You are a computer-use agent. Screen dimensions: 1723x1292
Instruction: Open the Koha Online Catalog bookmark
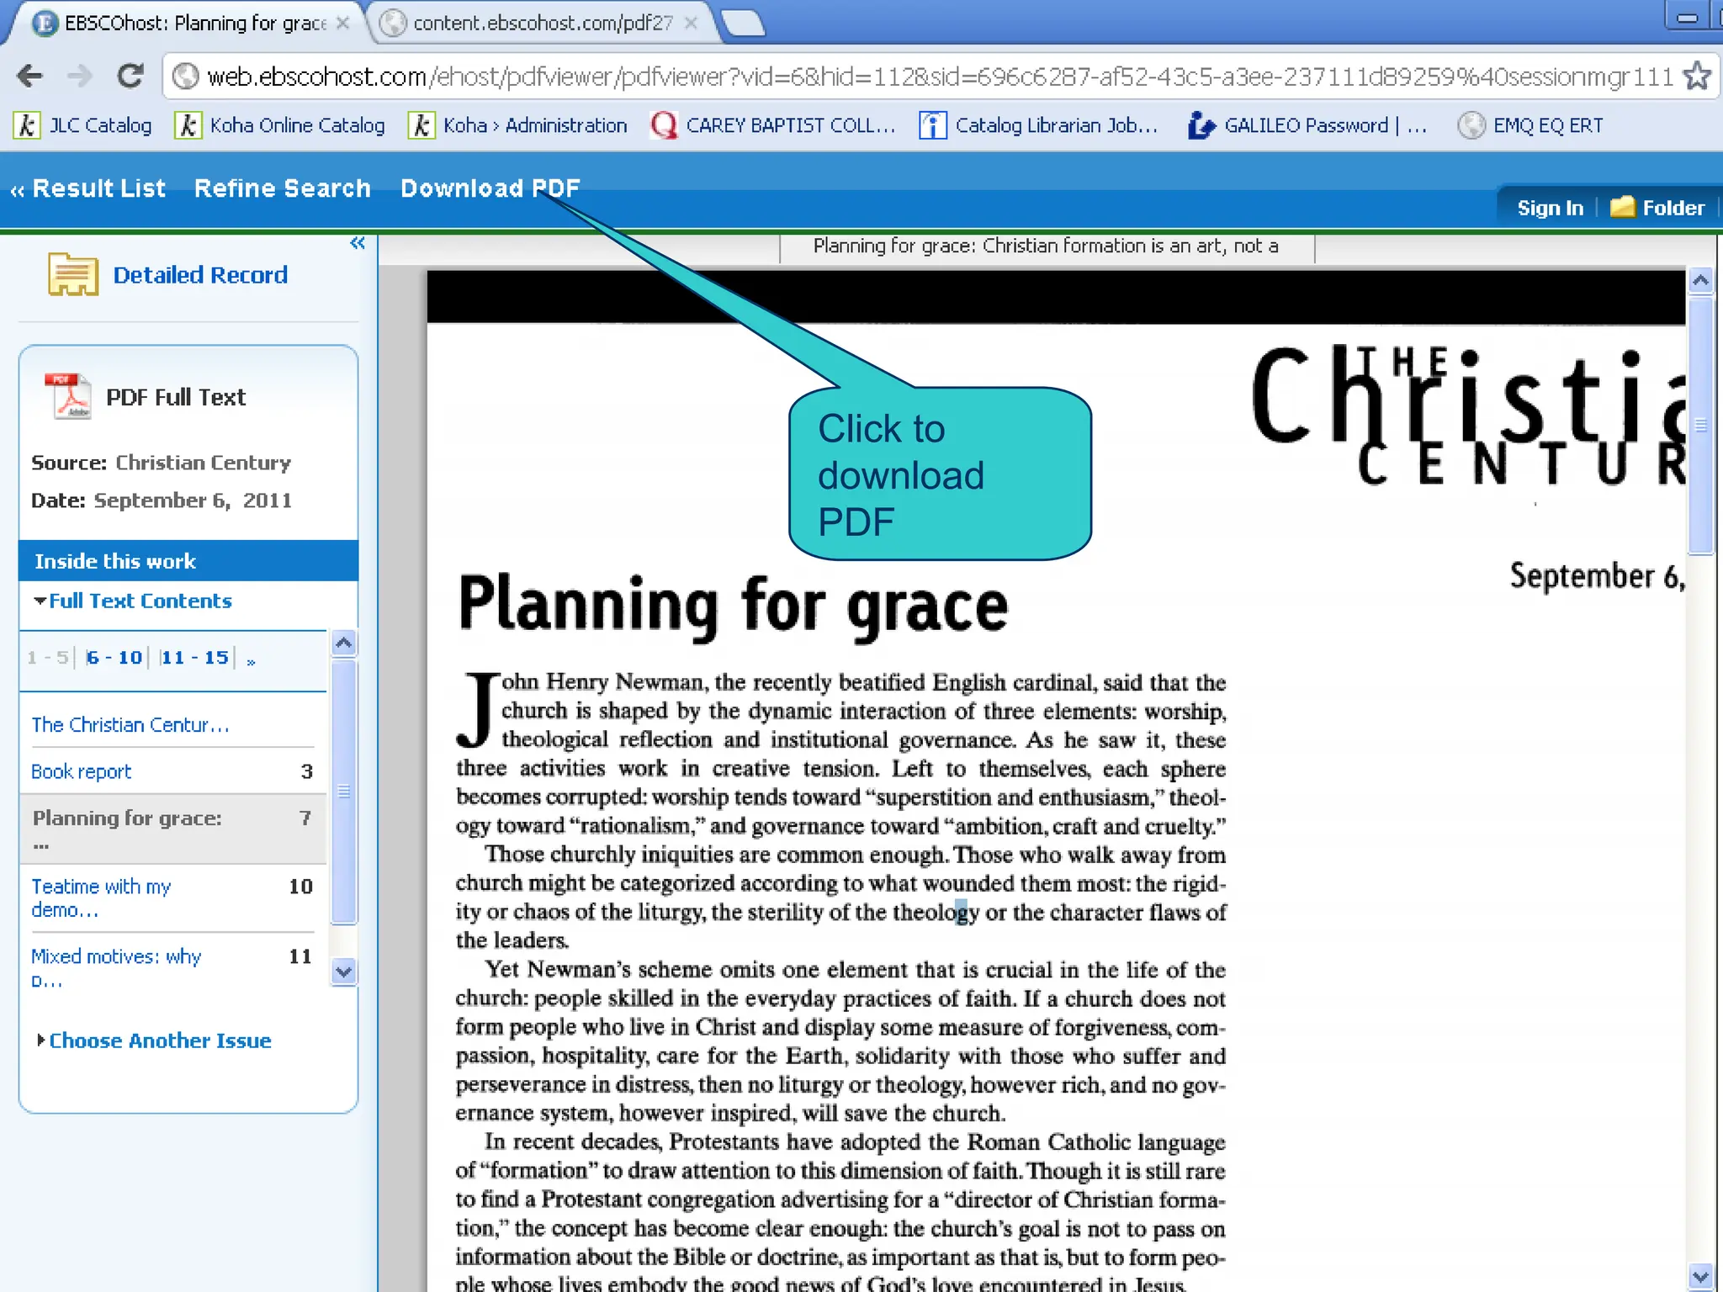[280, 125]
